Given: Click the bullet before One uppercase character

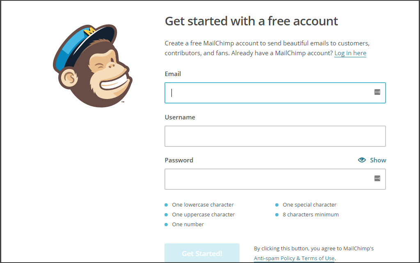Looking at the screenshot, I should [x=166, y=214].
